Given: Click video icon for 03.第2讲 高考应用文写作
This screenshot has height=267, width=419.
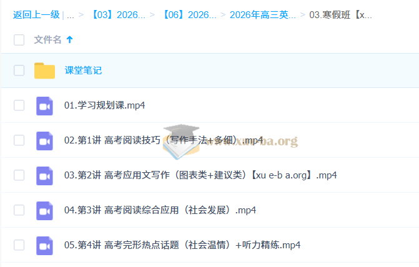Looking at the screenshot, I should pos(44,175).
